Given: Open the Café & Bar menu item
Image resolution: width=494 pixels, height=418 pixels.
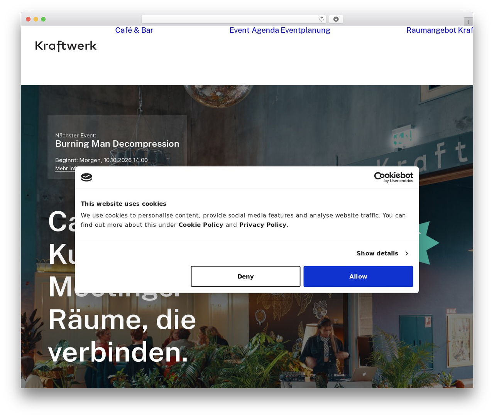Looking at the screenshot, I should [134, 30].
